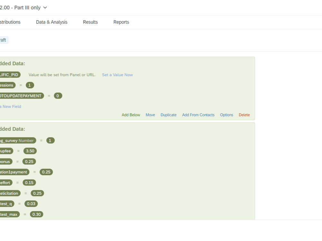The height and width of the screenshot is (241, 322).
Task: Edit the startupfee value of 3.50
Action: point(30,151)
